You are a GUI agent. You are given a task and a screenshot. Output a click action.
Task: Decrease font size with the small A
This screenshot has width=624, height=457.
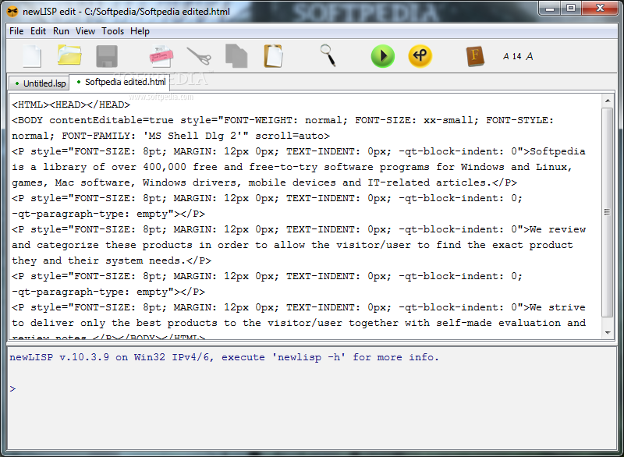coord(505,56)
